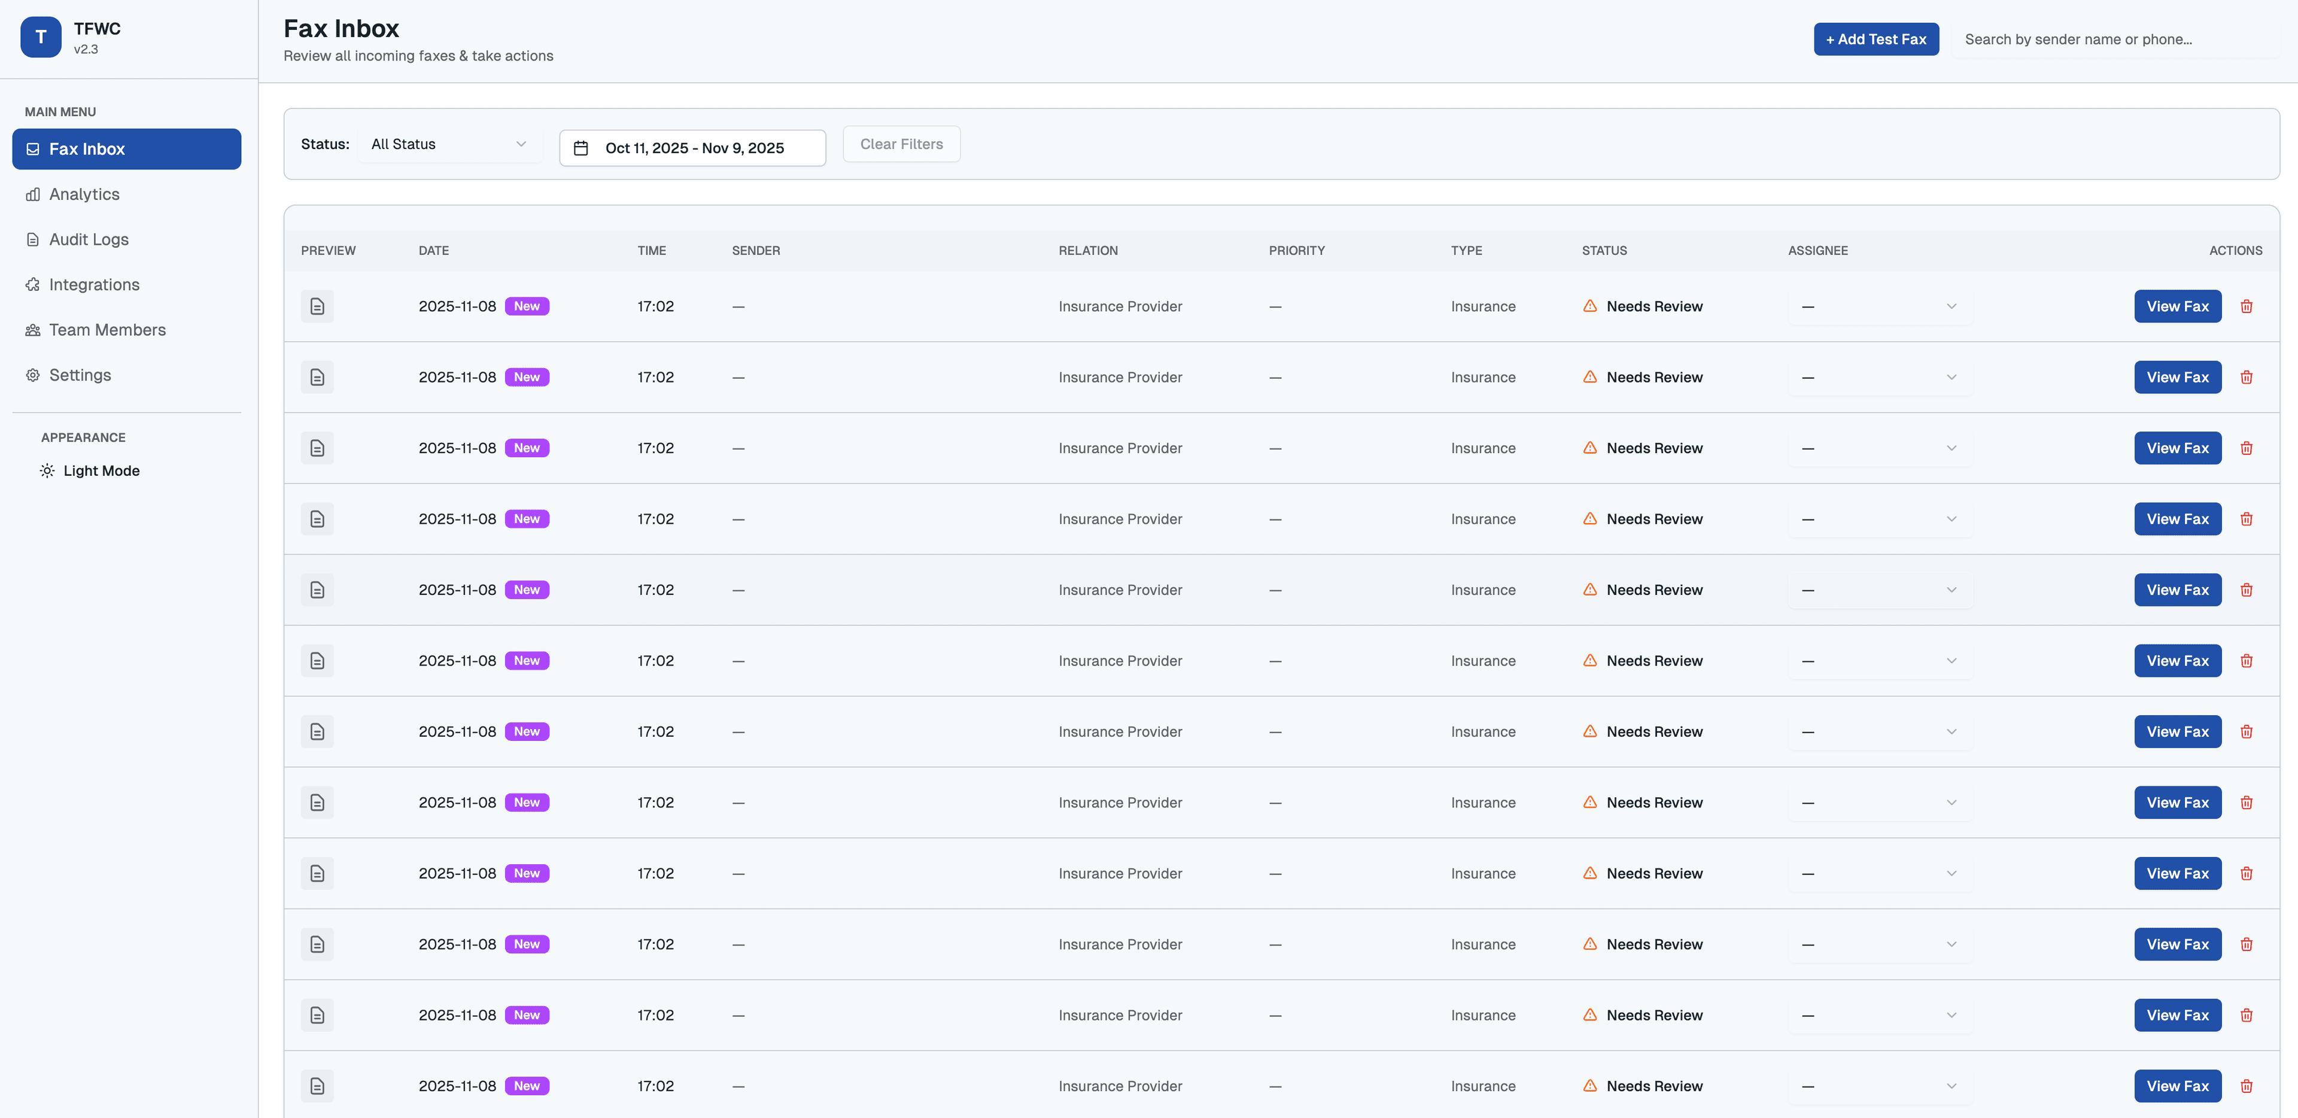Open the Team Members page
This screenshot has height=1118, width=2298.
click(x=107, y=330)
